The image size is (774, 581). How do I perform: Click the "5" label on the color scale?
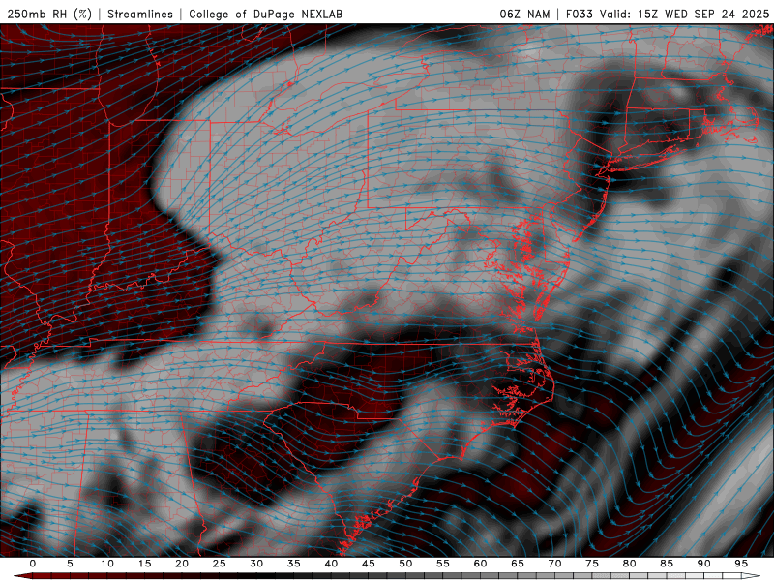pyautogui.click(x=70, y=564)
